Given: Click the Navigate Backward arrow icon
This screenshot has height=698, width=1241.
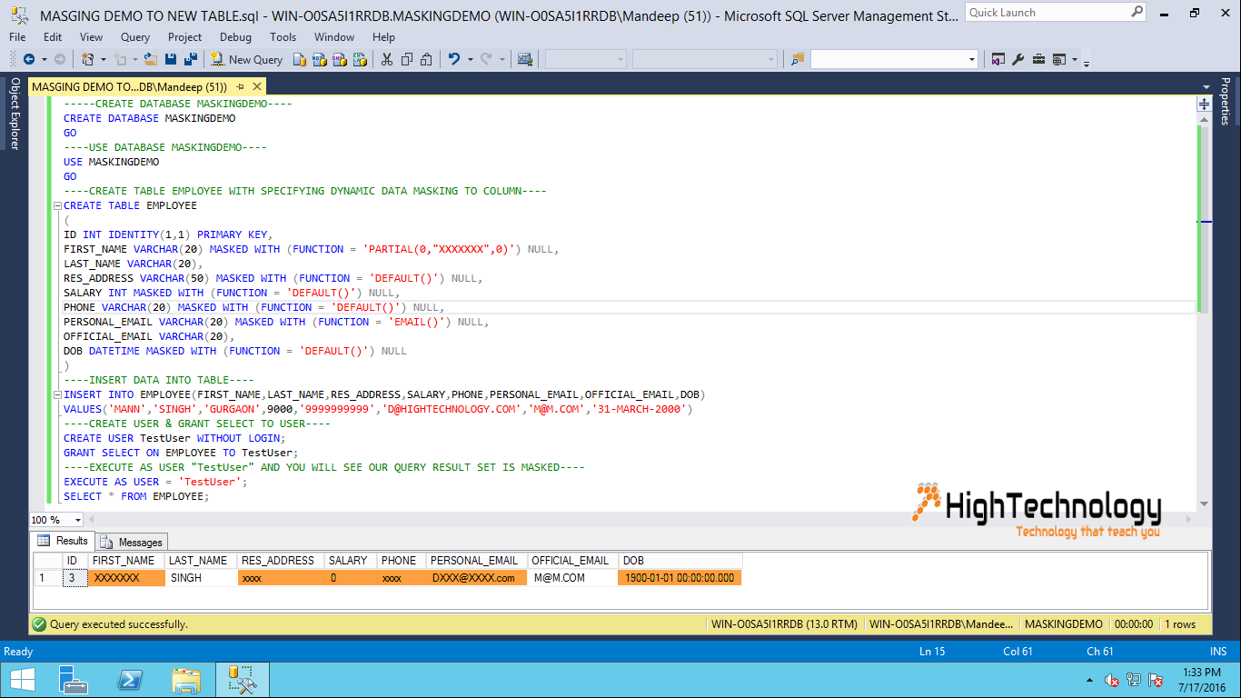Looking at the screenshot, I should [29, 59].
